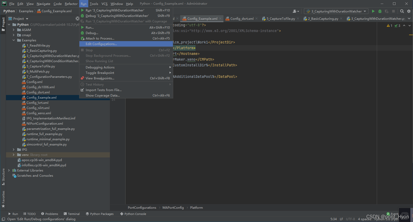Viewport: 413px width, 222px height.
Task: Show hidden editor tabs chevron
Action: [x=409, y=18]
